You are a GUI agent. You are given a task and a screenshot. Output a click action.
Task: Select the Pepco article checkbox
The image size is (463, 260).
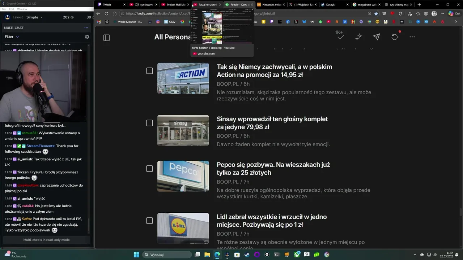point(149,169)
